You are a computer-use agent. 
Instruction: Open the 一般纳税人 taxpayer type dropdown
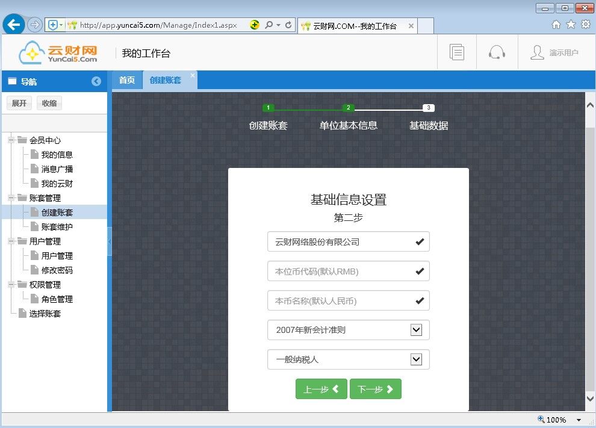coord(415,359)
